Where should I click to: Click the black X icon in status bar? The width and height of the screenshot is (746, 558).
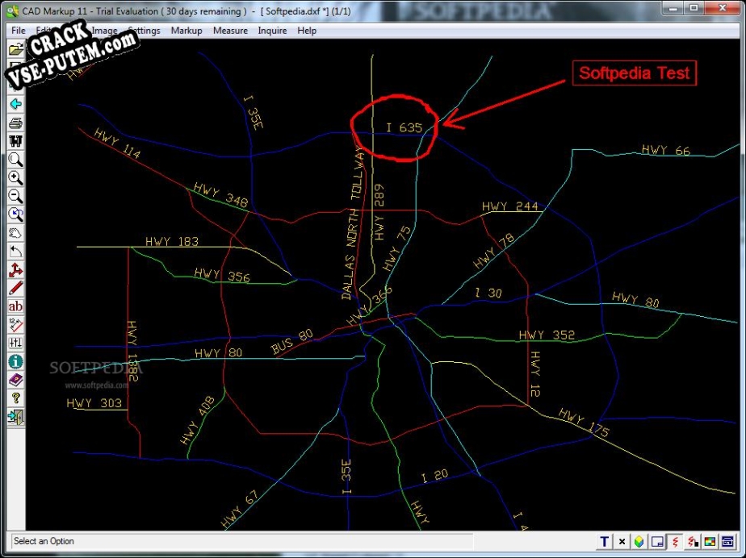(x=622, y=541)
